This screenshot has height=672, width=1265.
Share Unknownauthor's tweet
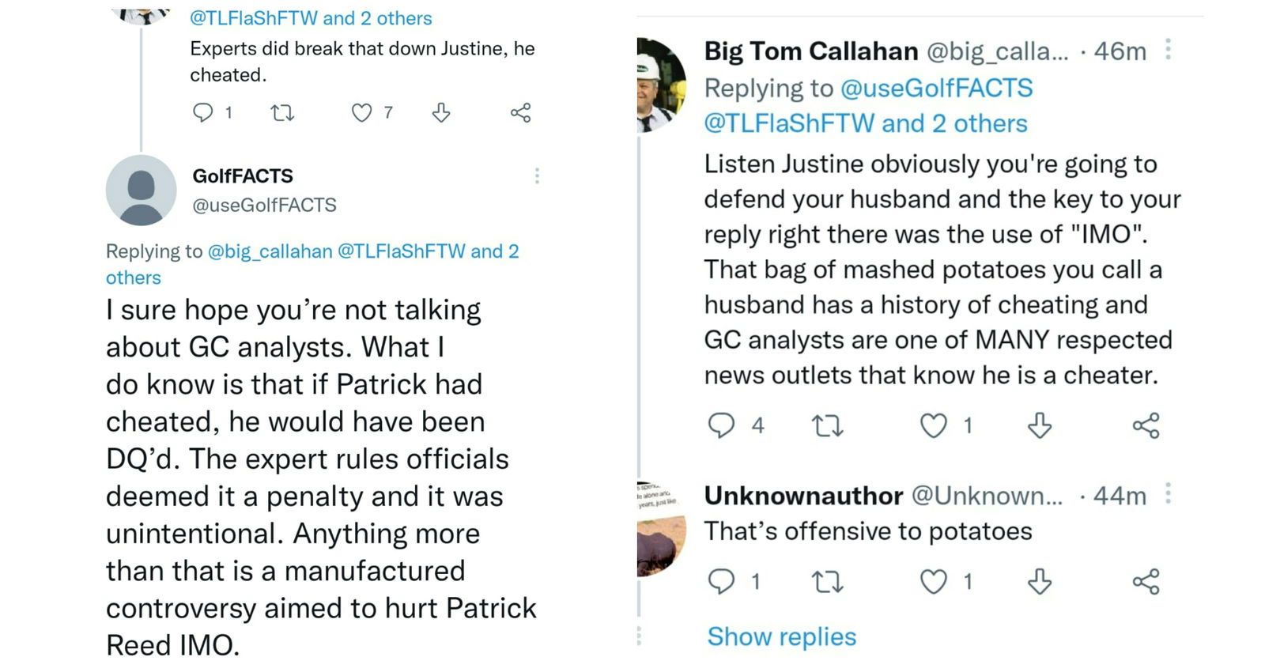pos(1146,582)
